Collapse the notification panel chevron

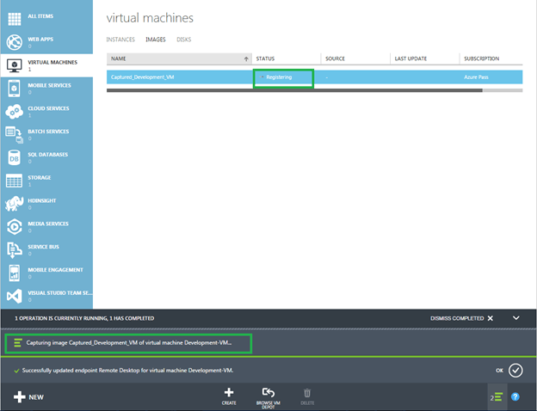(x=516, y=318)
